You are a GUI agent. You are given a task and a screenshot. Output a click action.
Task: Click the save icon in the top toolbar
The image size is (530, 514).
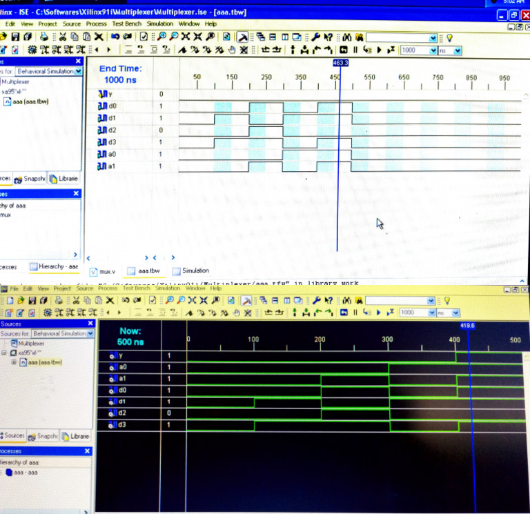(15, 37)
